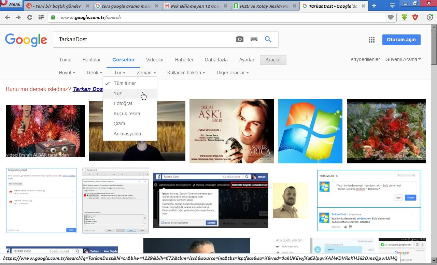Choose Yüz in the type menu
Screen dimensions: 437x265
pos(130,93)
